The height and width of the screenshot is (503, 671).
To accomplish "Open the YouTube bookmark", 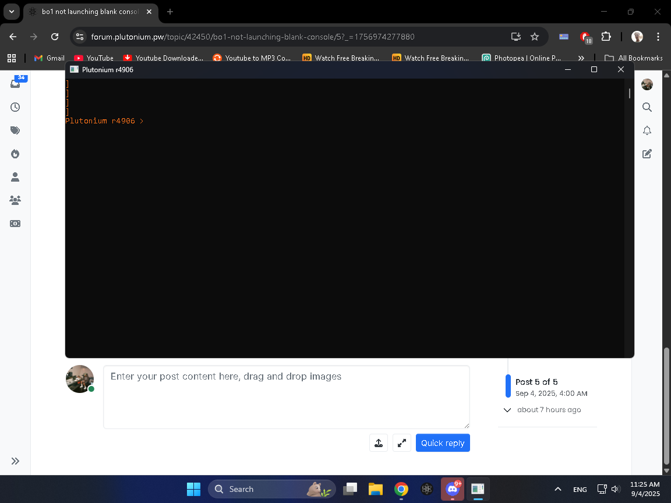I will tap(94, 58).
